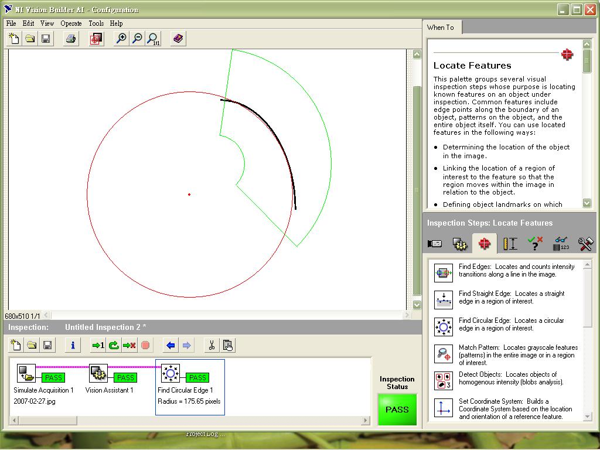Go to the next step with the light blue right arrow
The image size is (600, 450).
[x=186, y=345]
